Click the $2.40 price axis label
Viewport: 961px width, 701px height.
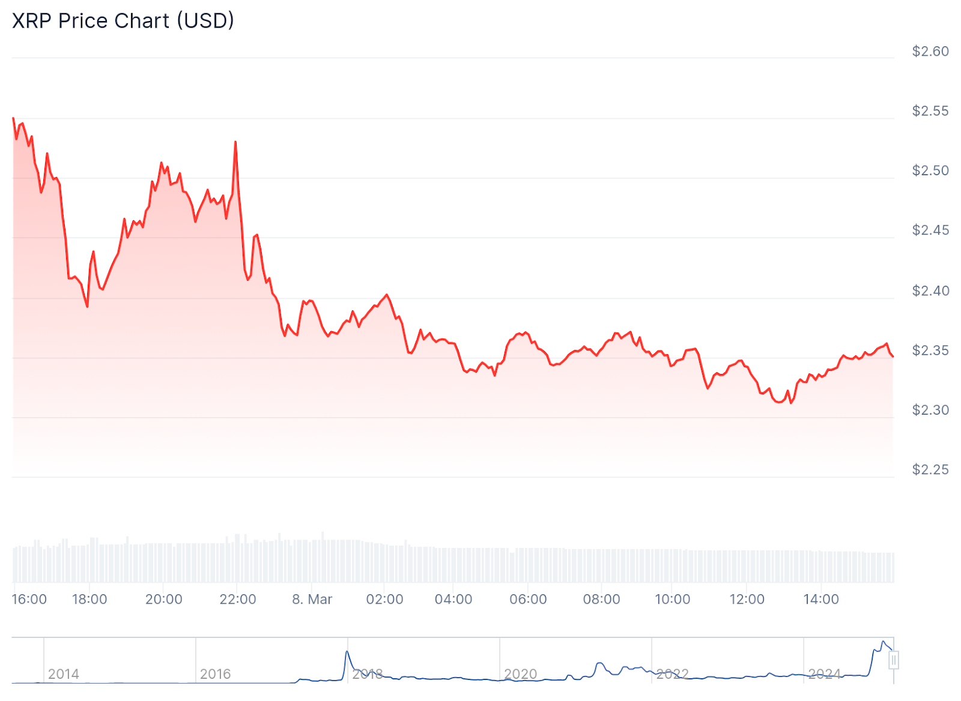tap(930, 290)
